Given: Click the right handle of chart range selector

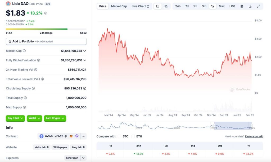Looking at the screenshot, I should [x=252, y=126].
